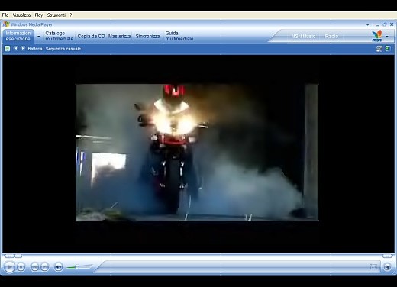This screenshot has height=287, width=397.
Task: Open the Visualizza menu
Action: pyautogui.click(x=21, y=15)
